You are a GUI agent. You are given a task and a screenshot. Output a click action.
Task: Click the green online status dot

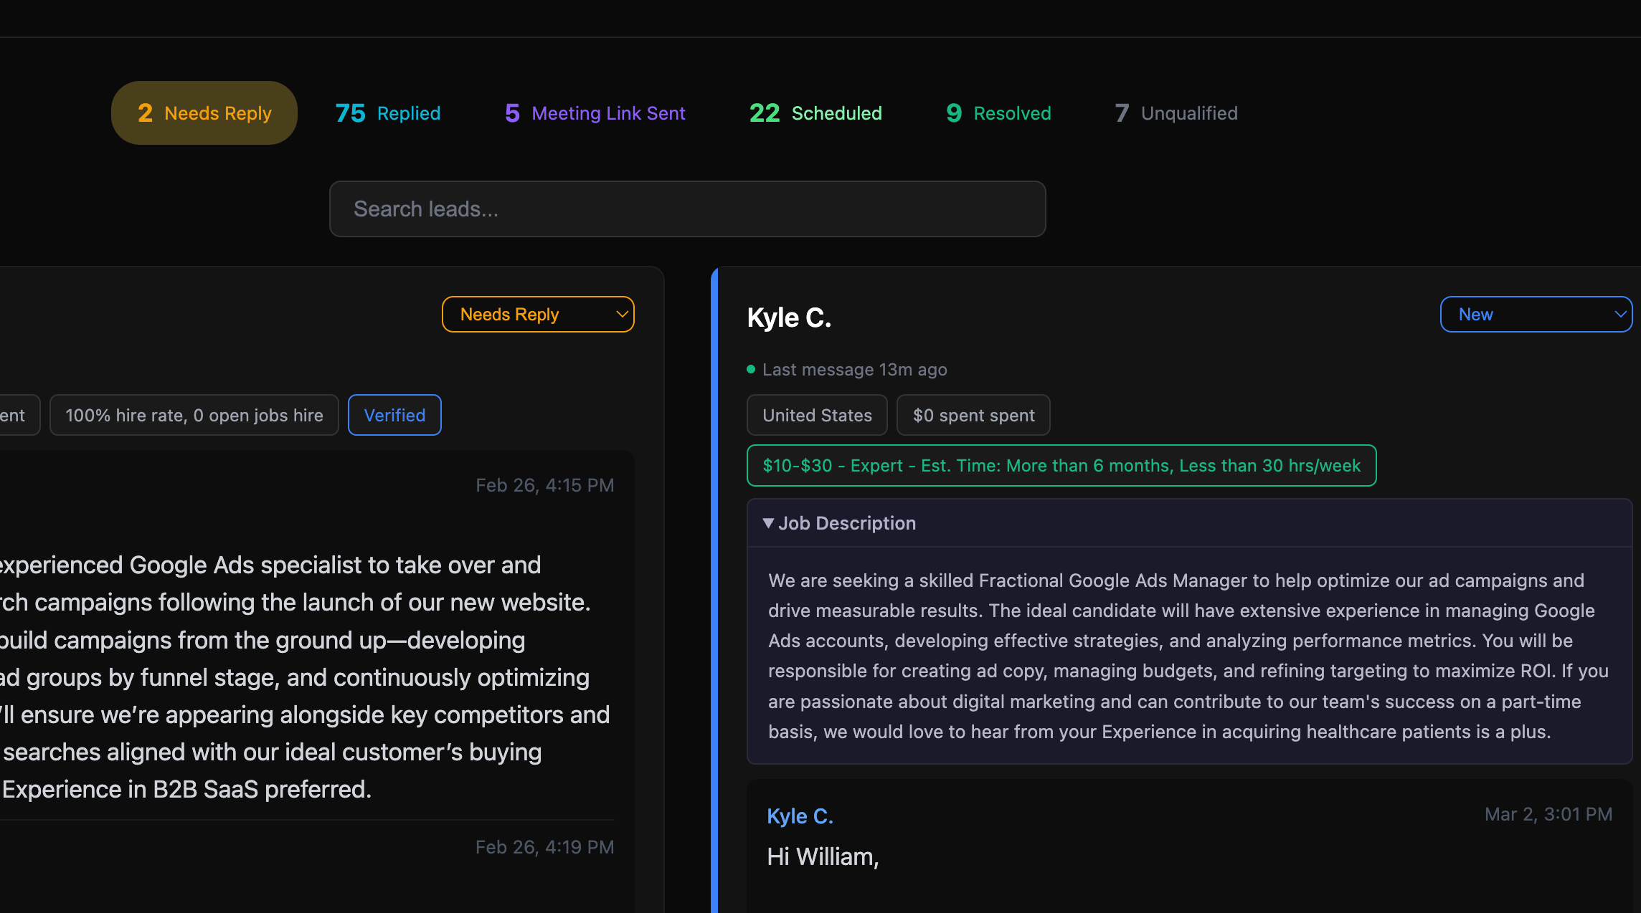pyautogui.click(x=750, y=369)
